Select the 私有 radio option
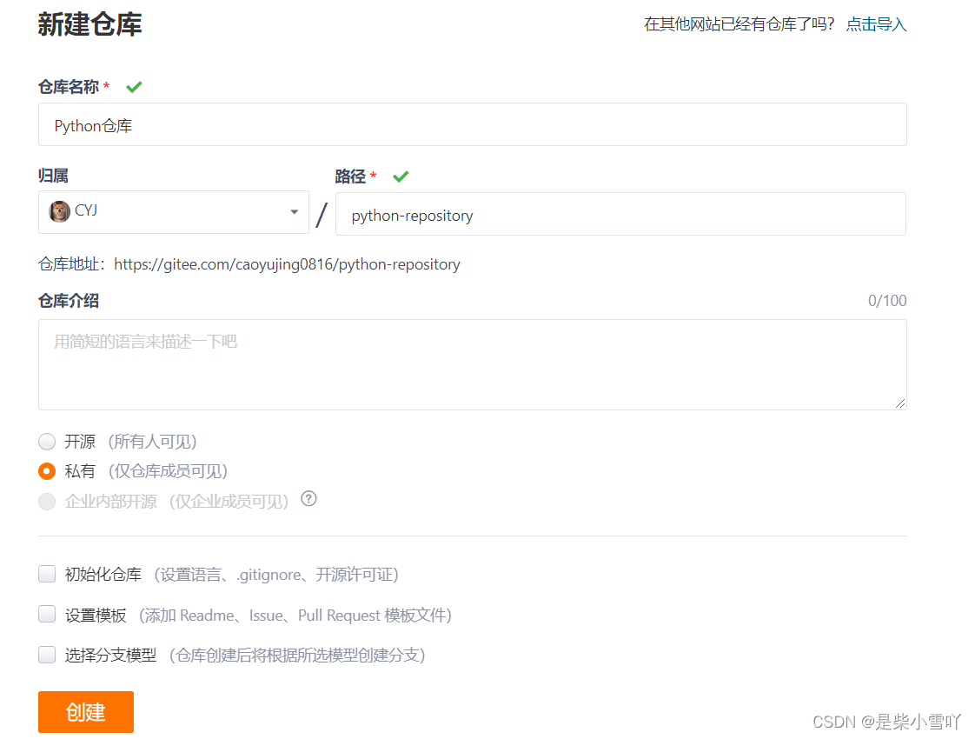 47,471
